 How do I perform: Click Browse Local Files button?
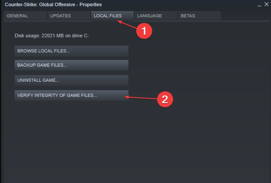pyautogui.click(x=72, y=51)
